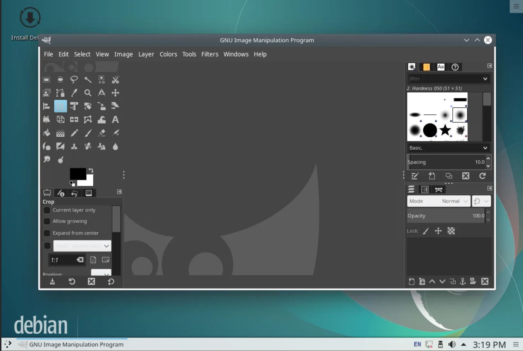The height and width of the screenshot is (351, 523).
Task: Open the Windows menu
Action: point(236,54)
